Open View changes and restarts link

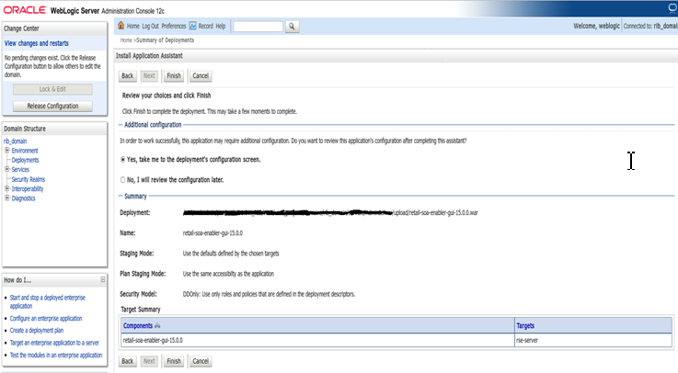(x=36, y=43)
